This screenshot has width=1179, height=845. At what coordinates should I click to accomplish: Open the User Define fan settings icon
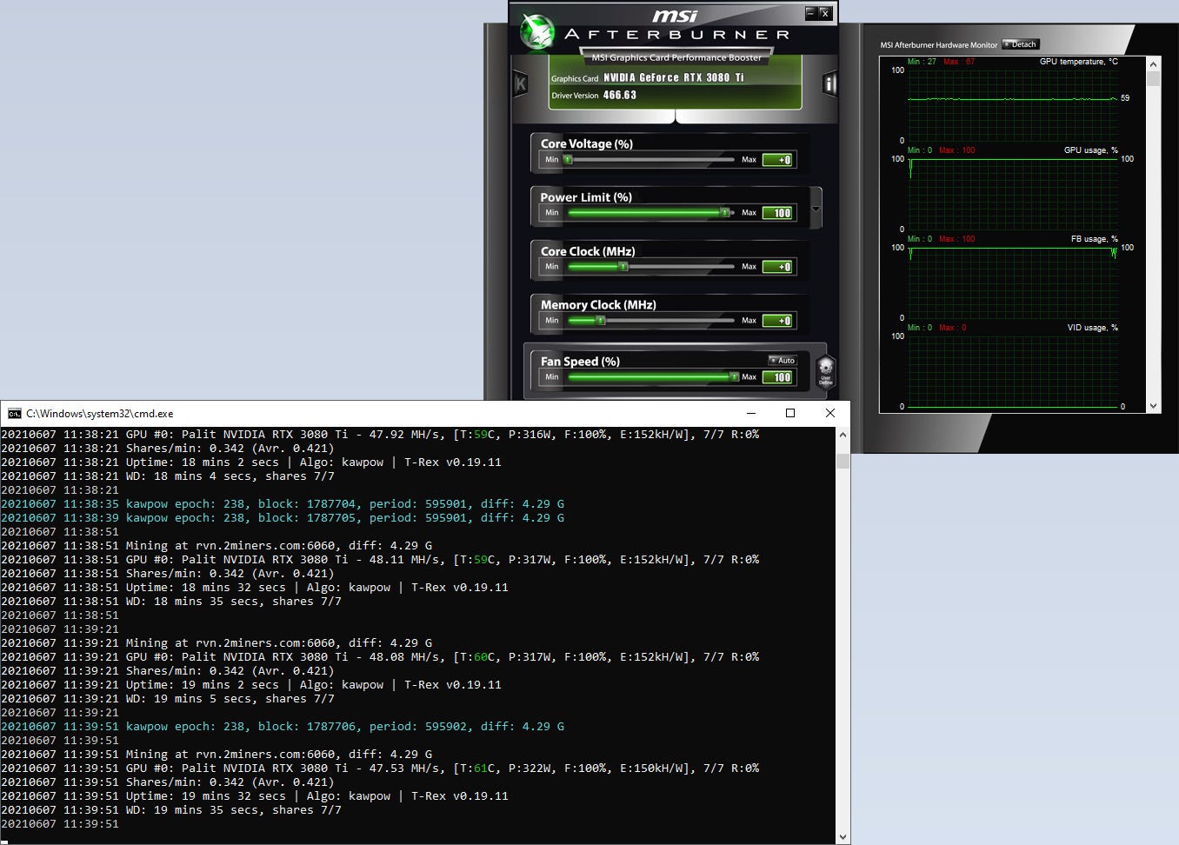(824, 370)
